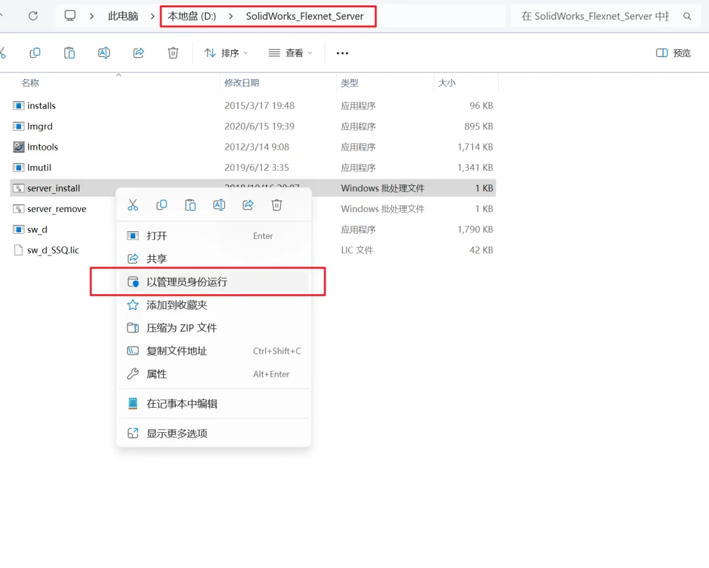Choose 打开 from the context menu

point(213,236)
